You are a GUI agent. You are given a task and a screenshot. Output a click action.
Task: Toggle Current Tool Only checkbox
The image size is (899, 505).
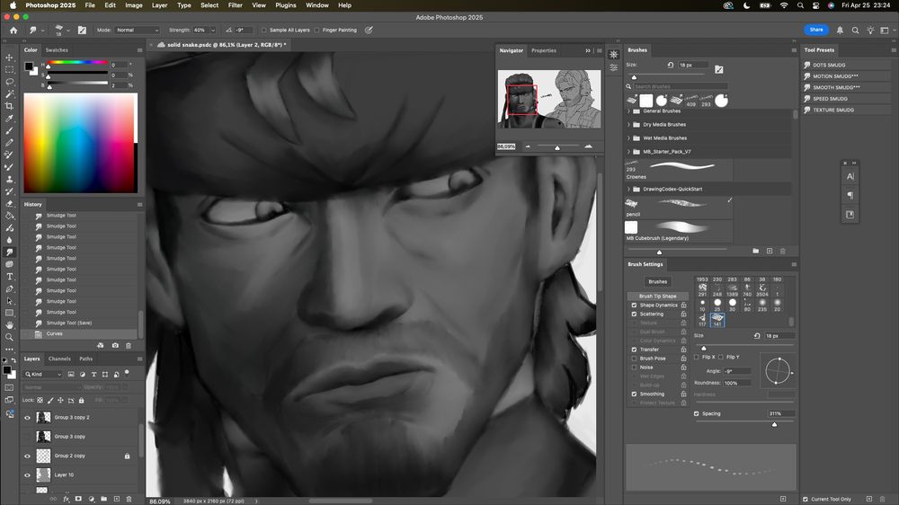click(806, 500)
